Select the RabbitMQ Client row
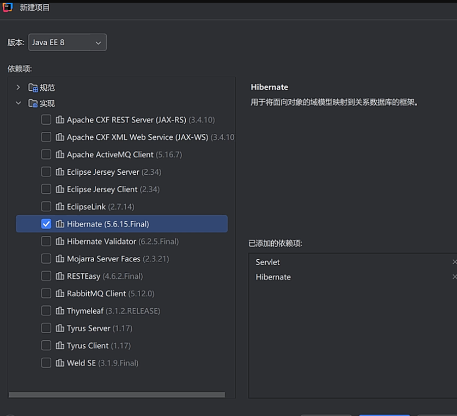Image resolution: width=457 pixels, height=416 pixels. point(121,293)
